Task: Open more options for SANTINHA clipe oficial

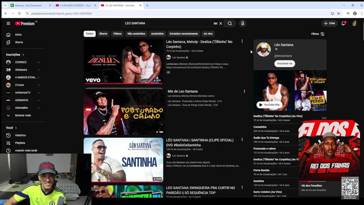Action: pos(242,140)
